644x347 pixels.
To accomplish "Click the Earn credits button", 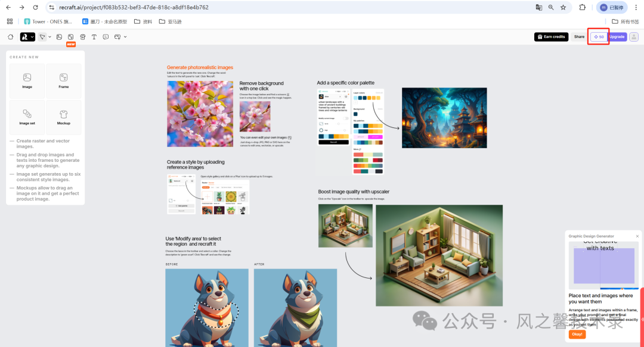I will click(x=551, y=37).
